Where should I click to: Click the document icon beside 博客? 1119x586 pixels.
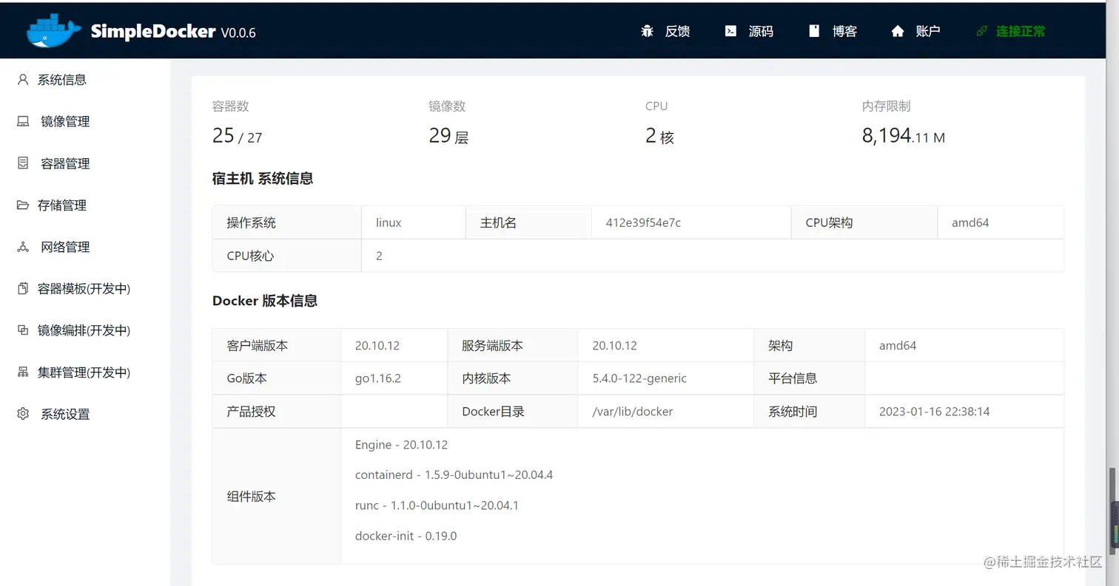click(x=814, y=31)
